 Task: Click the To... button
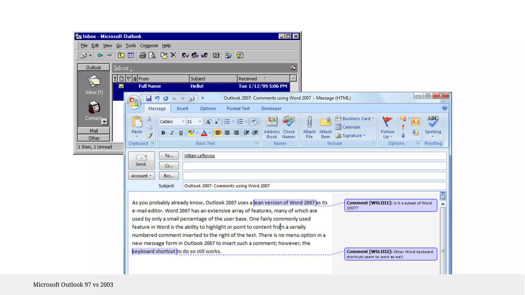point(169,155)
